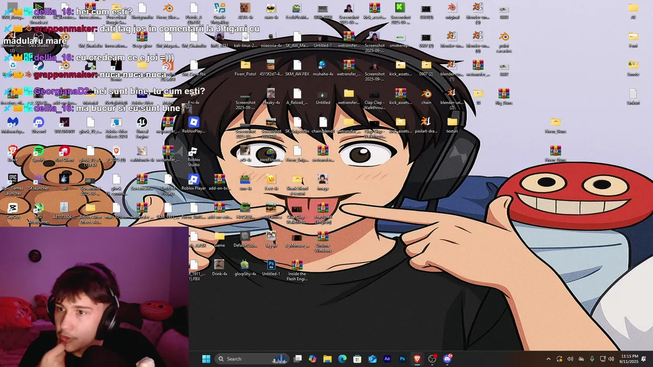Image resolution: width=653 pixels, height=367 pixels.
Task: Open Microsoft Store from the taskbar
Action: (358, 359)
